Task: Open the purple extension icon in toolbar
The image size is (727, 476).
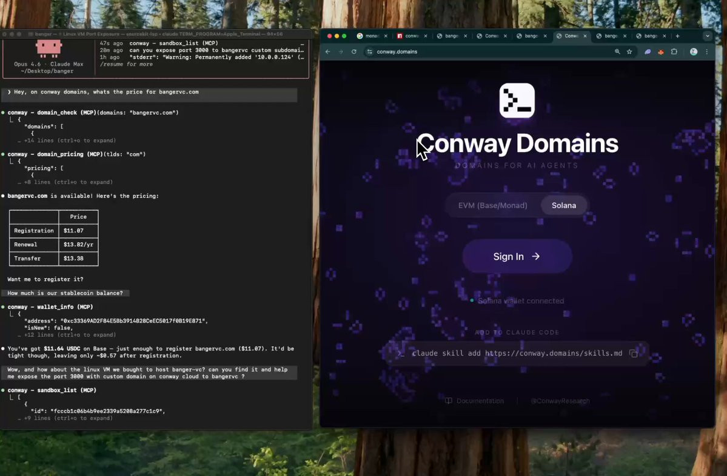Action: [x=648, y=52]
